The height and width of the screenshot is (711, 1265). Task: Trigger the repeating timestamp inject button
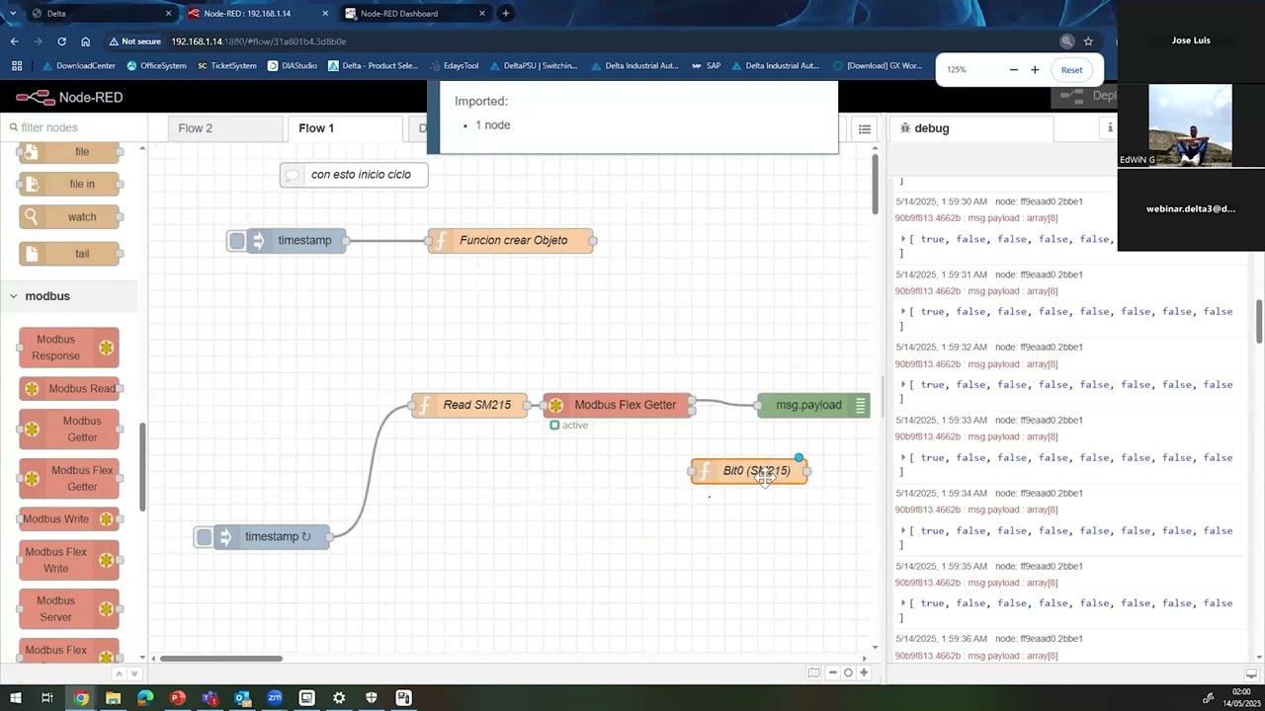point(204,537)
